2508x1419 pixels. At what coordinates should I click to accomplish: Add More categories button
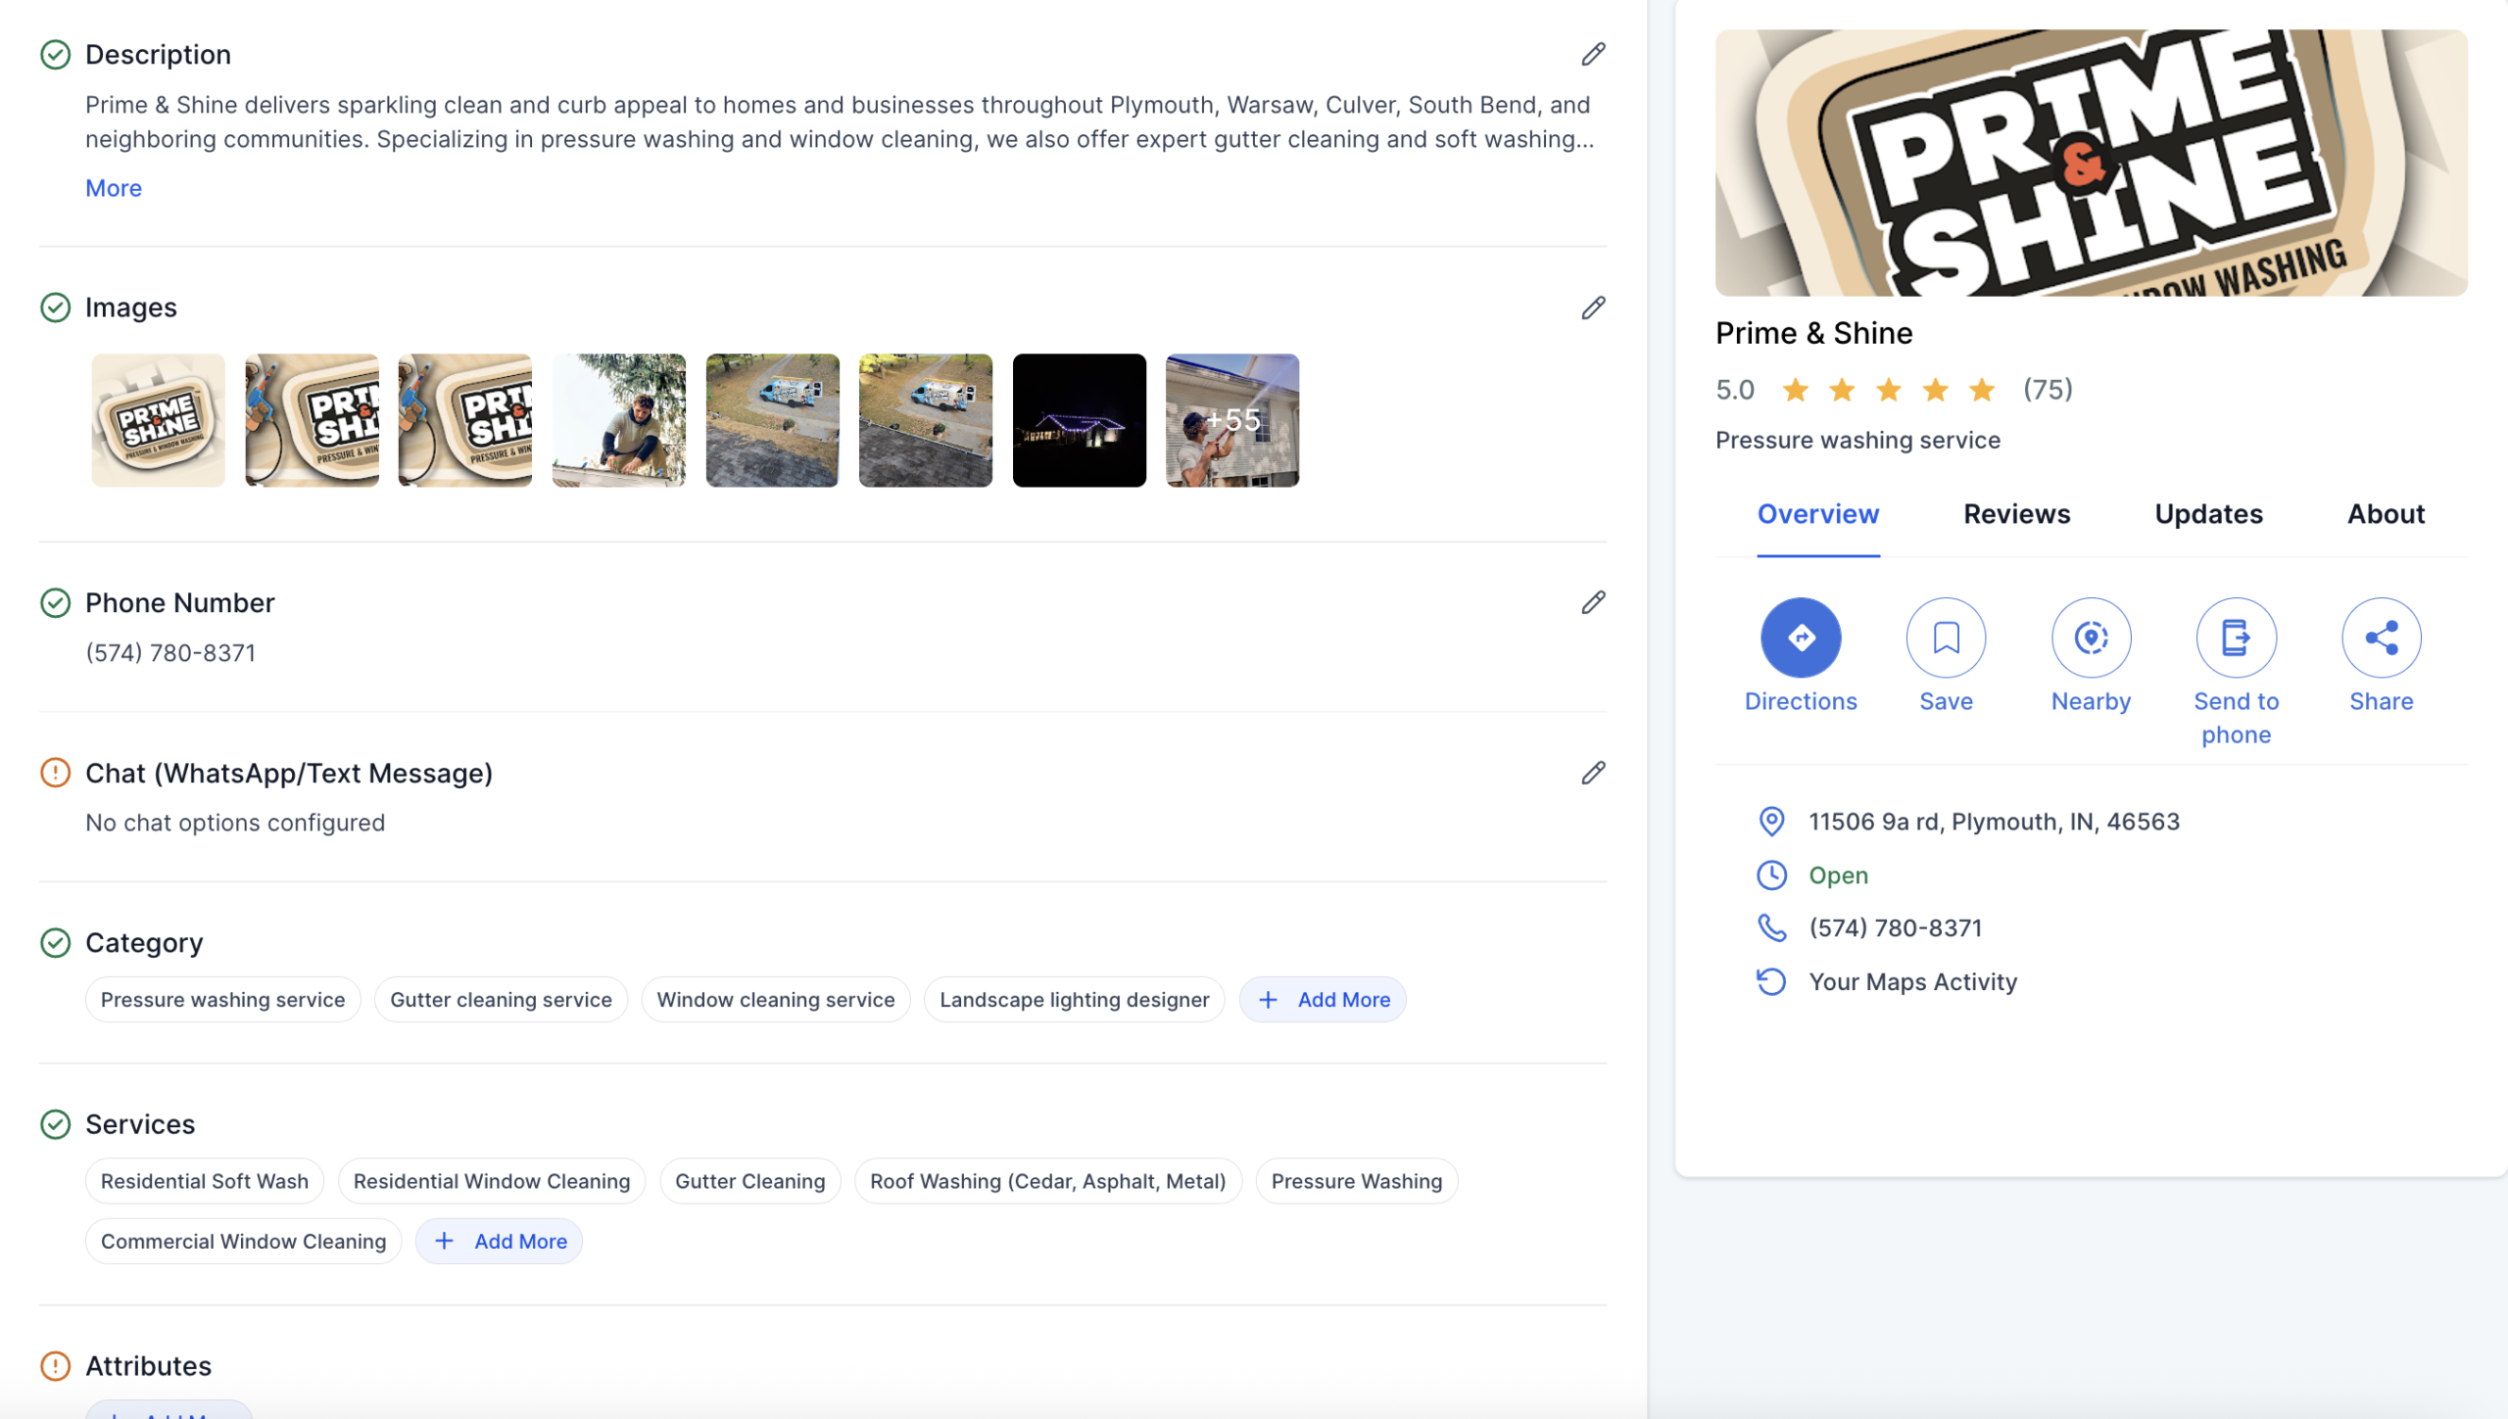[1323, 1000]
